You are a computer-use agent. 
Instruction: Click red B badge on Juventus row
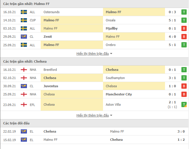tap(184, 86)
